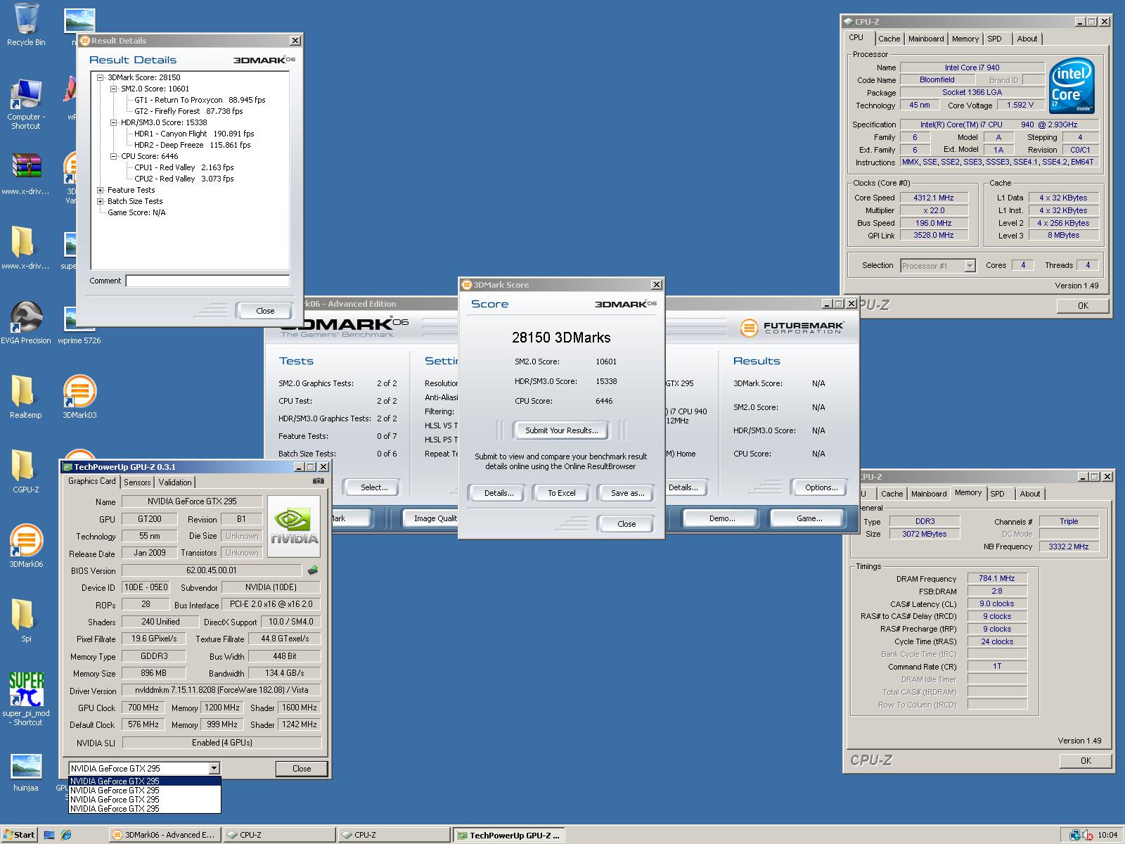Open the Realtemp folder
This screenshot has width=1125, height=844.
26,397
